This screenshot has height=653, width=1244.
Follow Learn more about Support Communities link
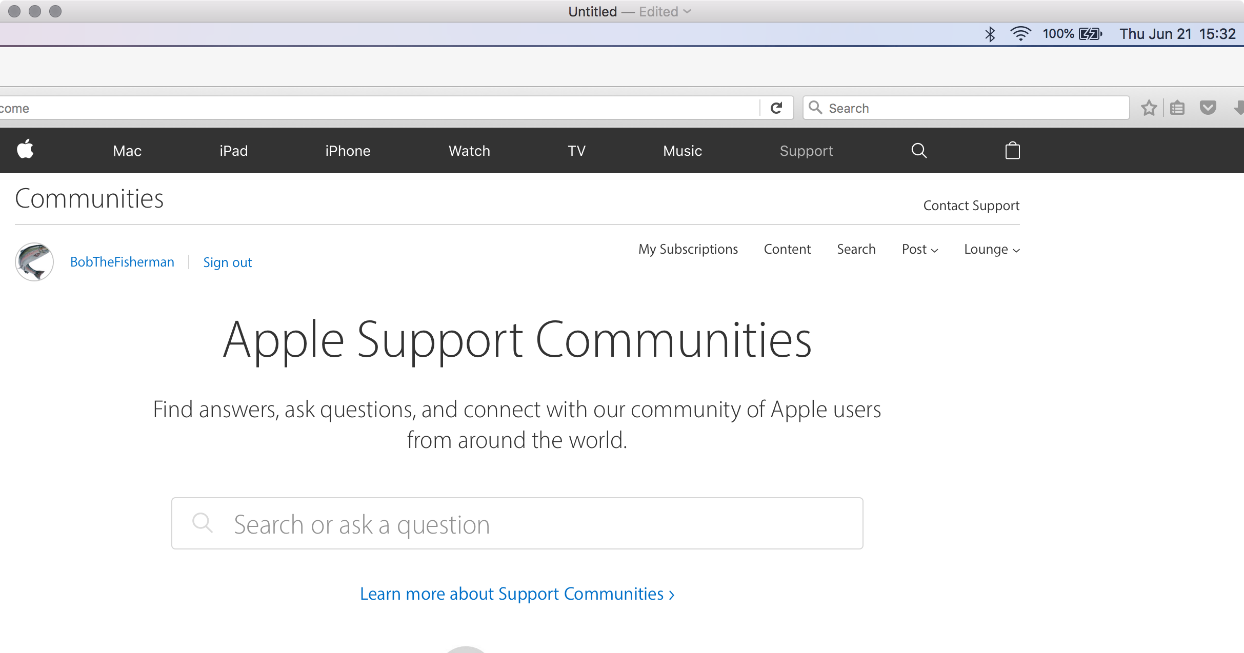(x=517, y=594)
